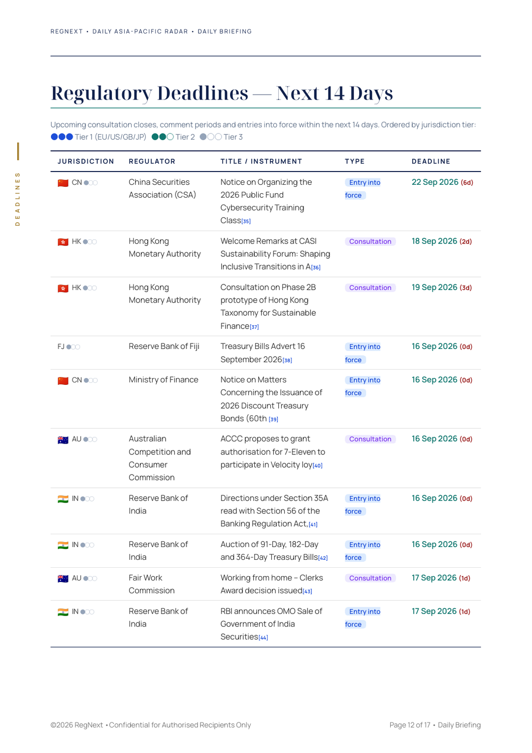The width and height of the screenshot is (532, 753).
Task: Click the Tier 1 blue dots in the legend
Action: pos(62,137)
